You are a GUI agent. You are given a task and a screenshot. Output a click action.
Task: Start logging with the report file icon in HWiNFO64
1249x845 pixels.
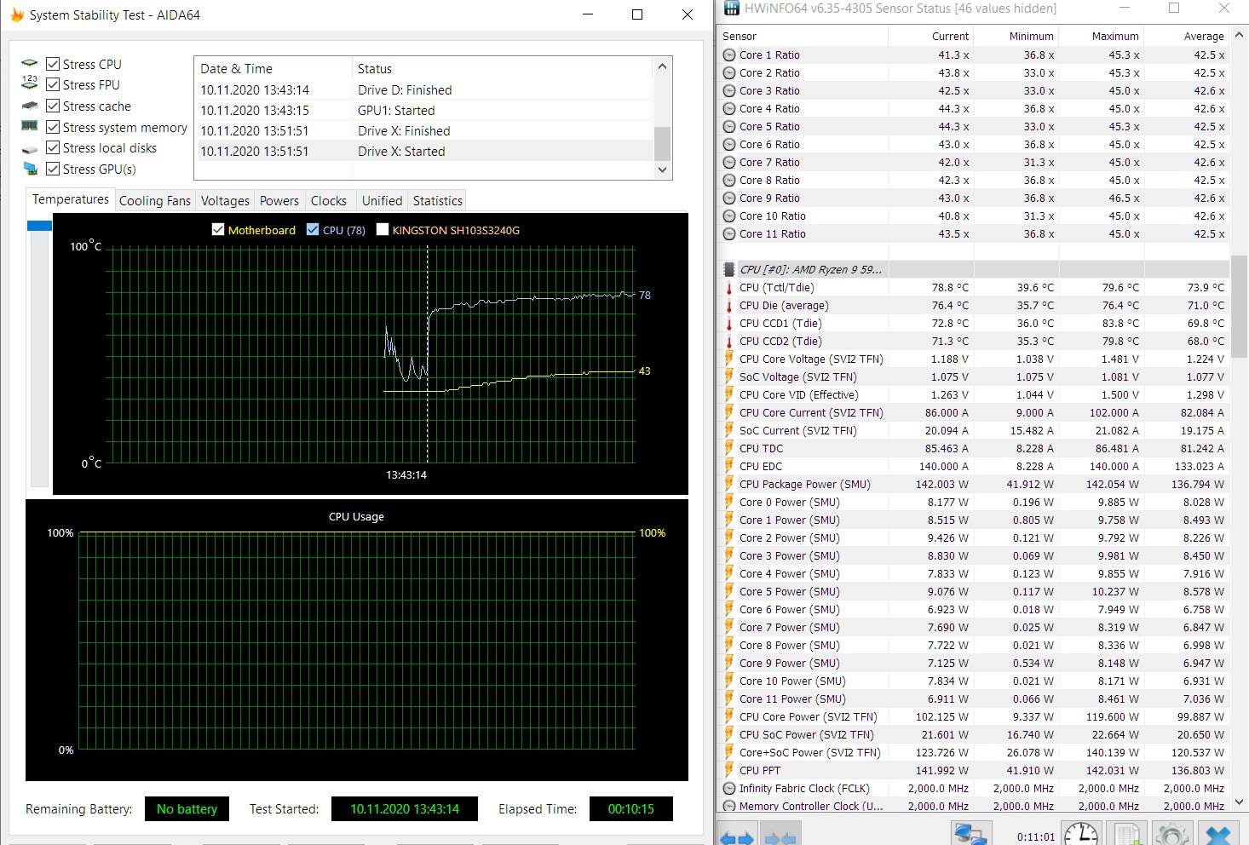click(x=1126, y=835)
